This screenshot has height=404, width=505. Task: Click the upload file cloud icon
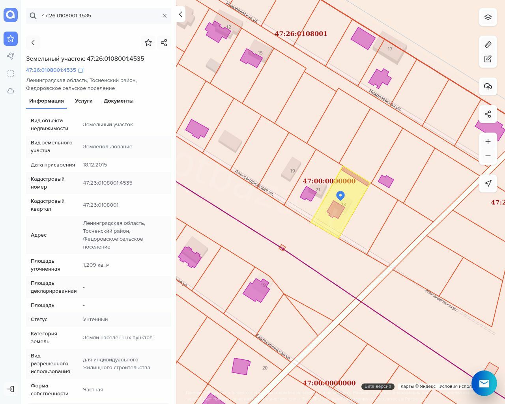488,86
